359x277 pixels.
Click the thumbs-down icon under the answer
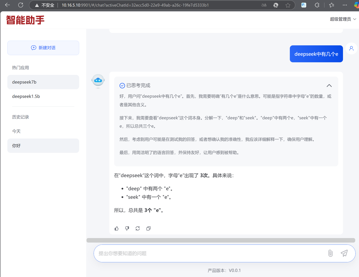click(127, 229)
